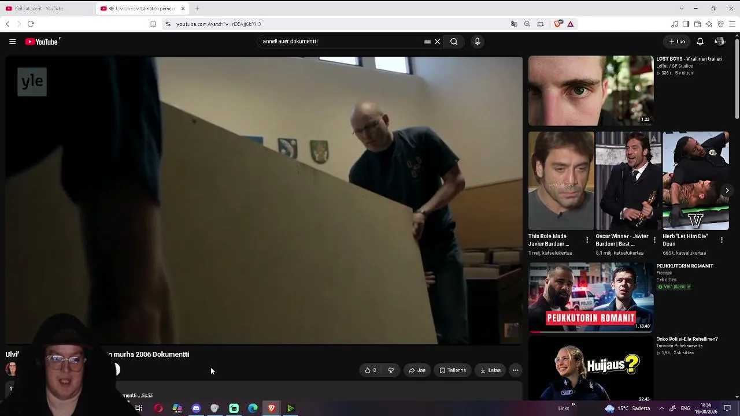The image size is (740, 416).
Task: Open the Luo create menu
Action: tap(677, 42)
